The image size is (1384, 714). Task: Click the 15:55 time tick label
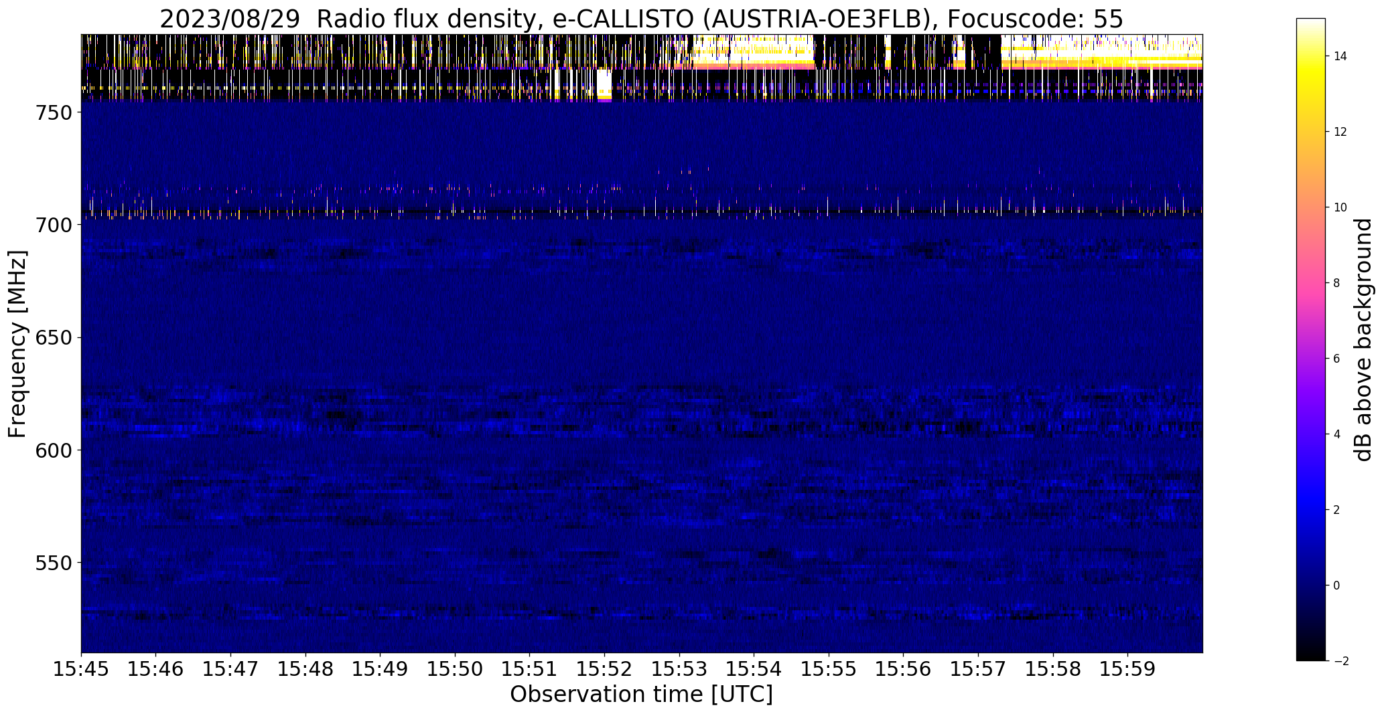(829, 668)
